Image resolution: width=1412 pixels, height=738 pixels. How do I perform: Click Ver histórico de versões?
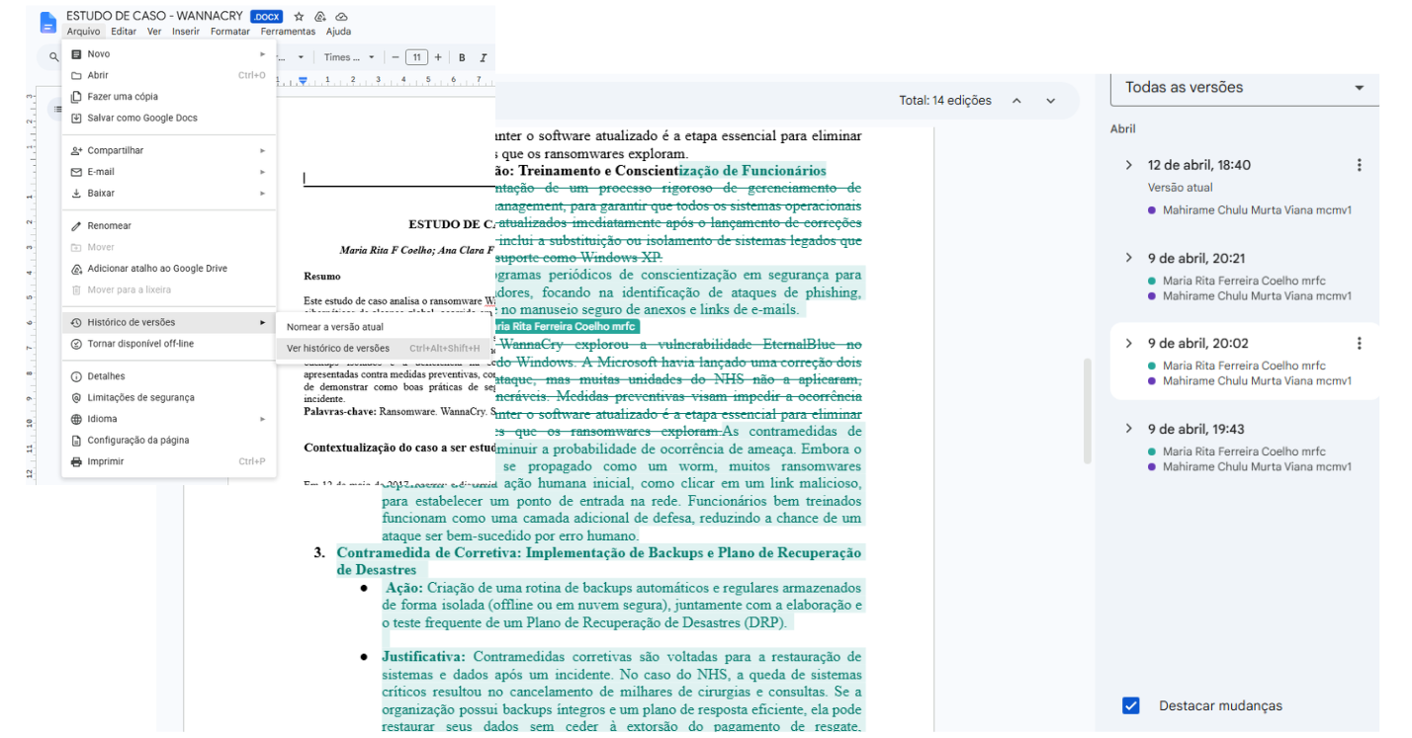(x=384, y=348)
